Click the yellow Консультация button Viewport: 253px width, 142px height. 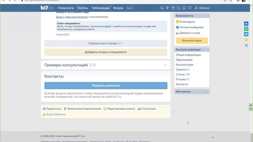(192, 41)
